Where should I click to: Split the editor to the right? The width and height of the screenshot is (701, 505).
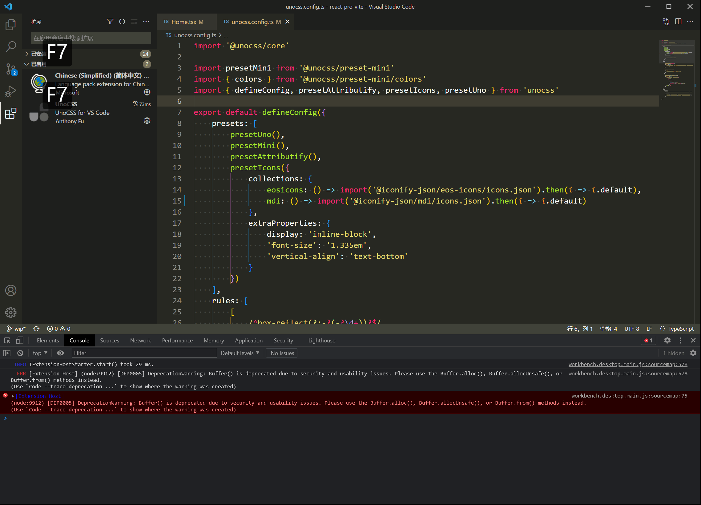click(x=678, y=22)
